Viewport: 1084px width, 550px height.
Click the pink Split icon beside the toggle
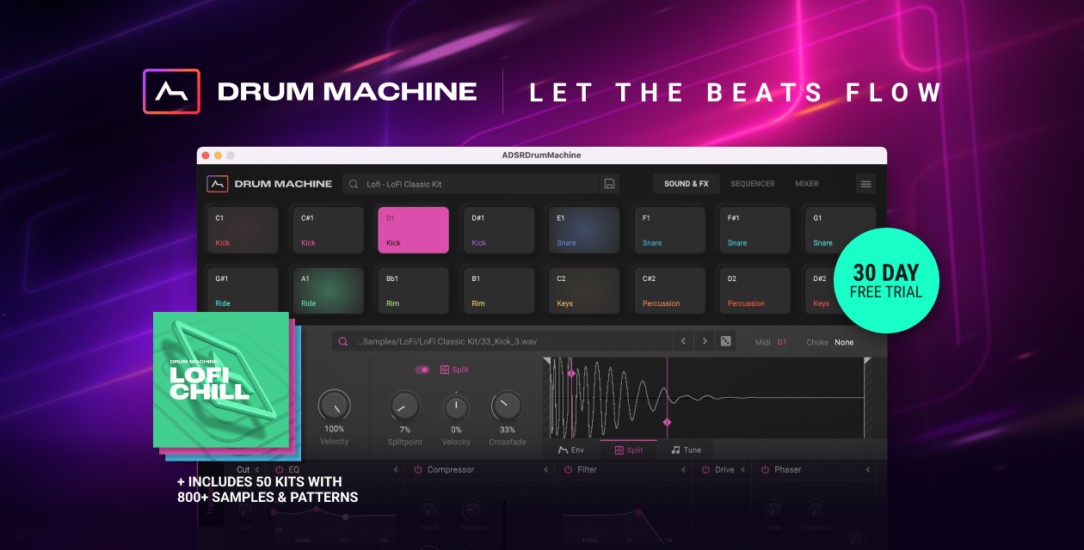(445, 370)
